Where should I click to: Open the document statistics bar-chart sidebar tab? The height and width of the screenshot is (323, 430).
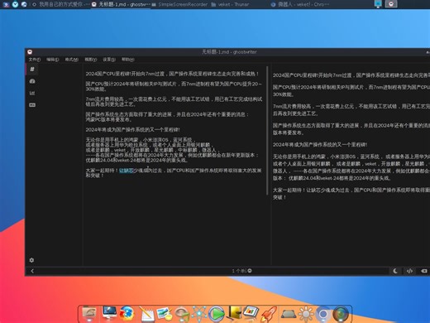pos(32,93)
